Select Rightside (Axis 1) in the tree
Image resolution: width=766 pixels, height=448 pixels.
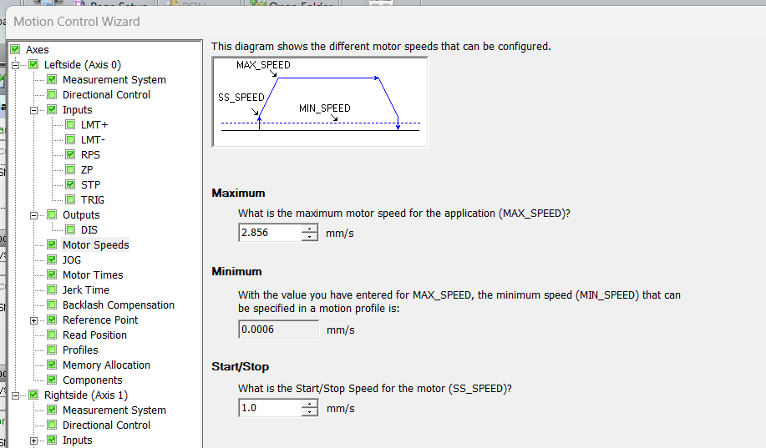point(85,395)
